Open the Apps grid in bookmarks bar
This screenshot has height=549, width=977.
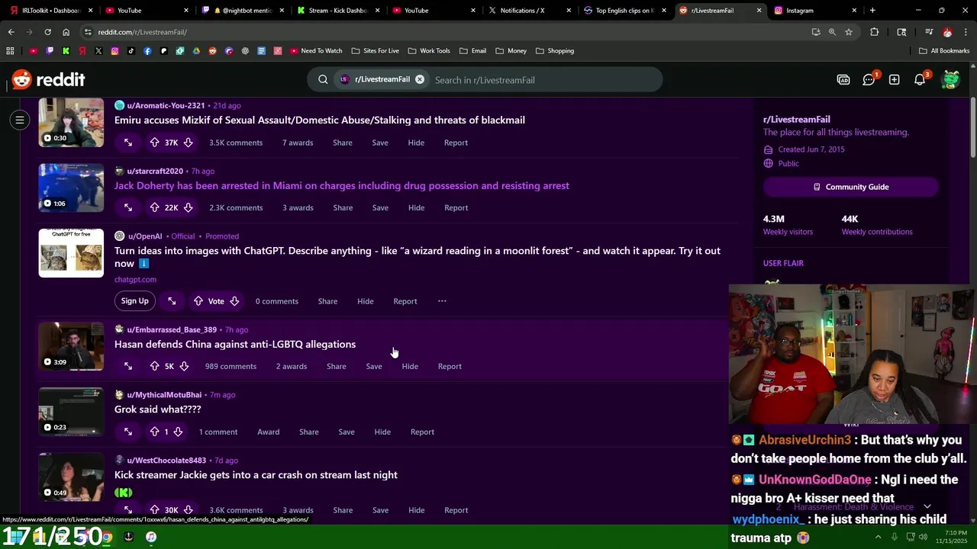click(10, 51)
